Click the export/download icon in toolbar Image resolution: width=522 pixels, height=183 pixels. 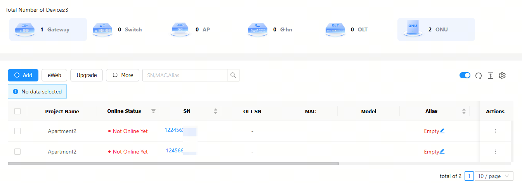point(490,76)
